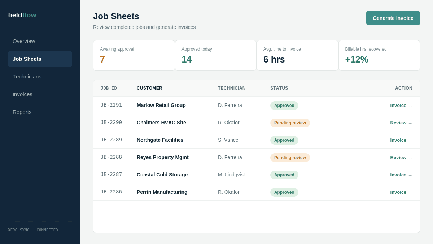Sort by the Status column header
Image resolution: width=433 pixels, height=244 pixels.
click(x=279, y=88)
